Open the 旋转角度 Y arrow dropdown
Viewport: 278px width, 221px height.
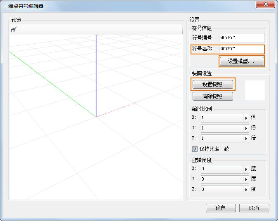coord(246,179)
